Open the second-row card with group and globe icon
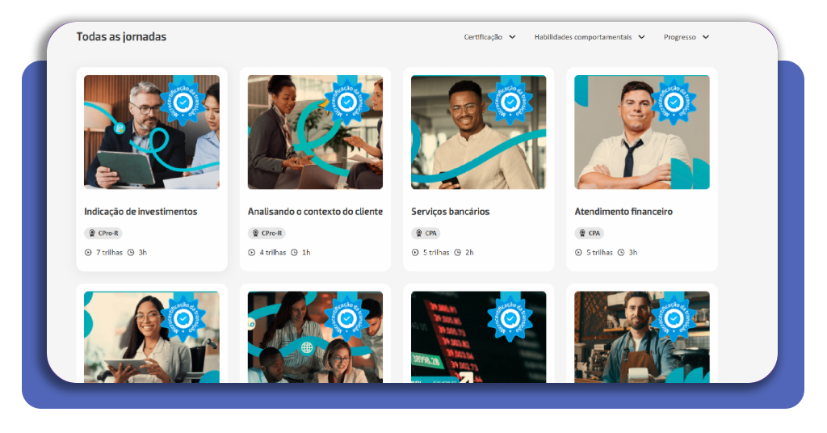 pyautogui.click(x=315, y=337)
